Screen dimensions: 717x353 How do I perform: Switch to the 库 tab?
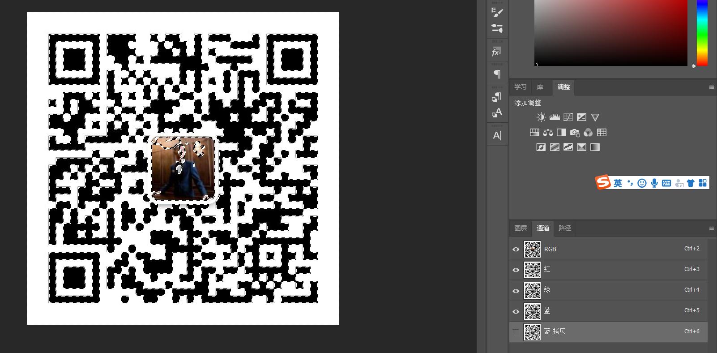[540, 87]
